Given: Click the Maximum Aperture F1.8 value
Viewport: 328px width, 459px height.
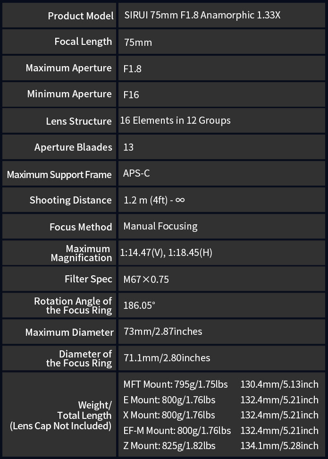Looking at the screenshot, I should 132,69.
